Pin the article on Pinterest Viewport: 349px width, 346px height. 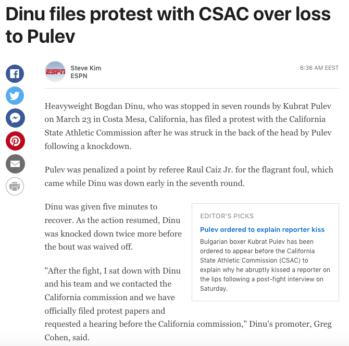15,141
